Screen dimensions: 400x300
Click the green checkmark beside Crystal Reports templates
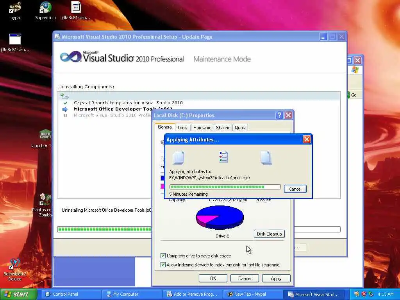tap(65, 103)
